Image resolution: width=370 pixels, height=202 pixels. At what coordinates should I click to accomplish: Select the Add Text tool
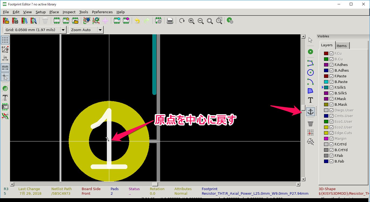click(310, 100)
